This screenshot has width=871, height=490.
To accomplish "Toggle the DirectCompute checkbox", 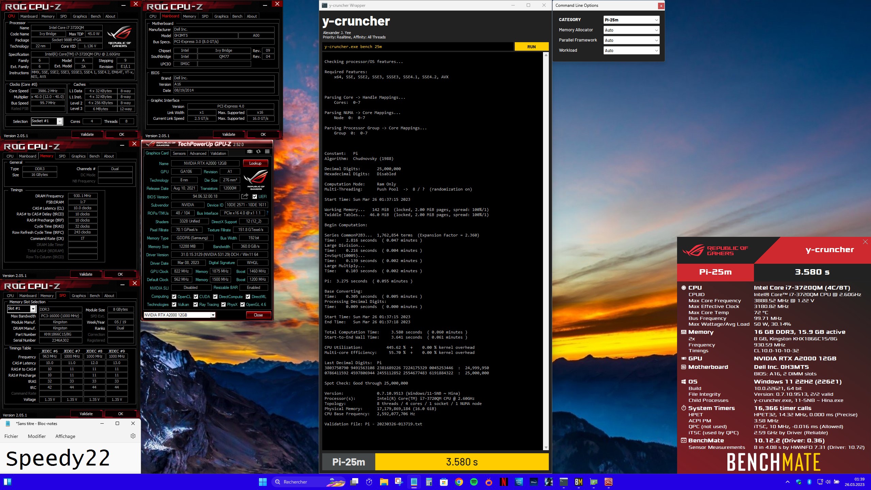I will click(x=216, y=296).
